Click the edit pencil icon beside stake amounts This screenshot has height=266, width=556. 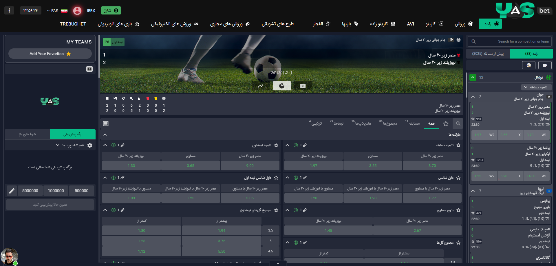point(12,191)
